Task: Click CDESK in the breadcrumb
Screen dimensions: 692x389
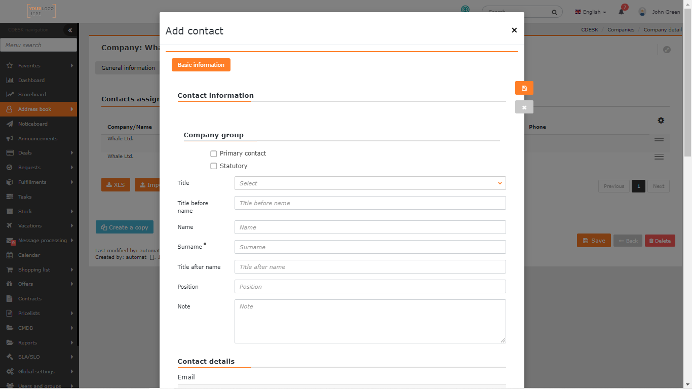Action: point(590,30)
